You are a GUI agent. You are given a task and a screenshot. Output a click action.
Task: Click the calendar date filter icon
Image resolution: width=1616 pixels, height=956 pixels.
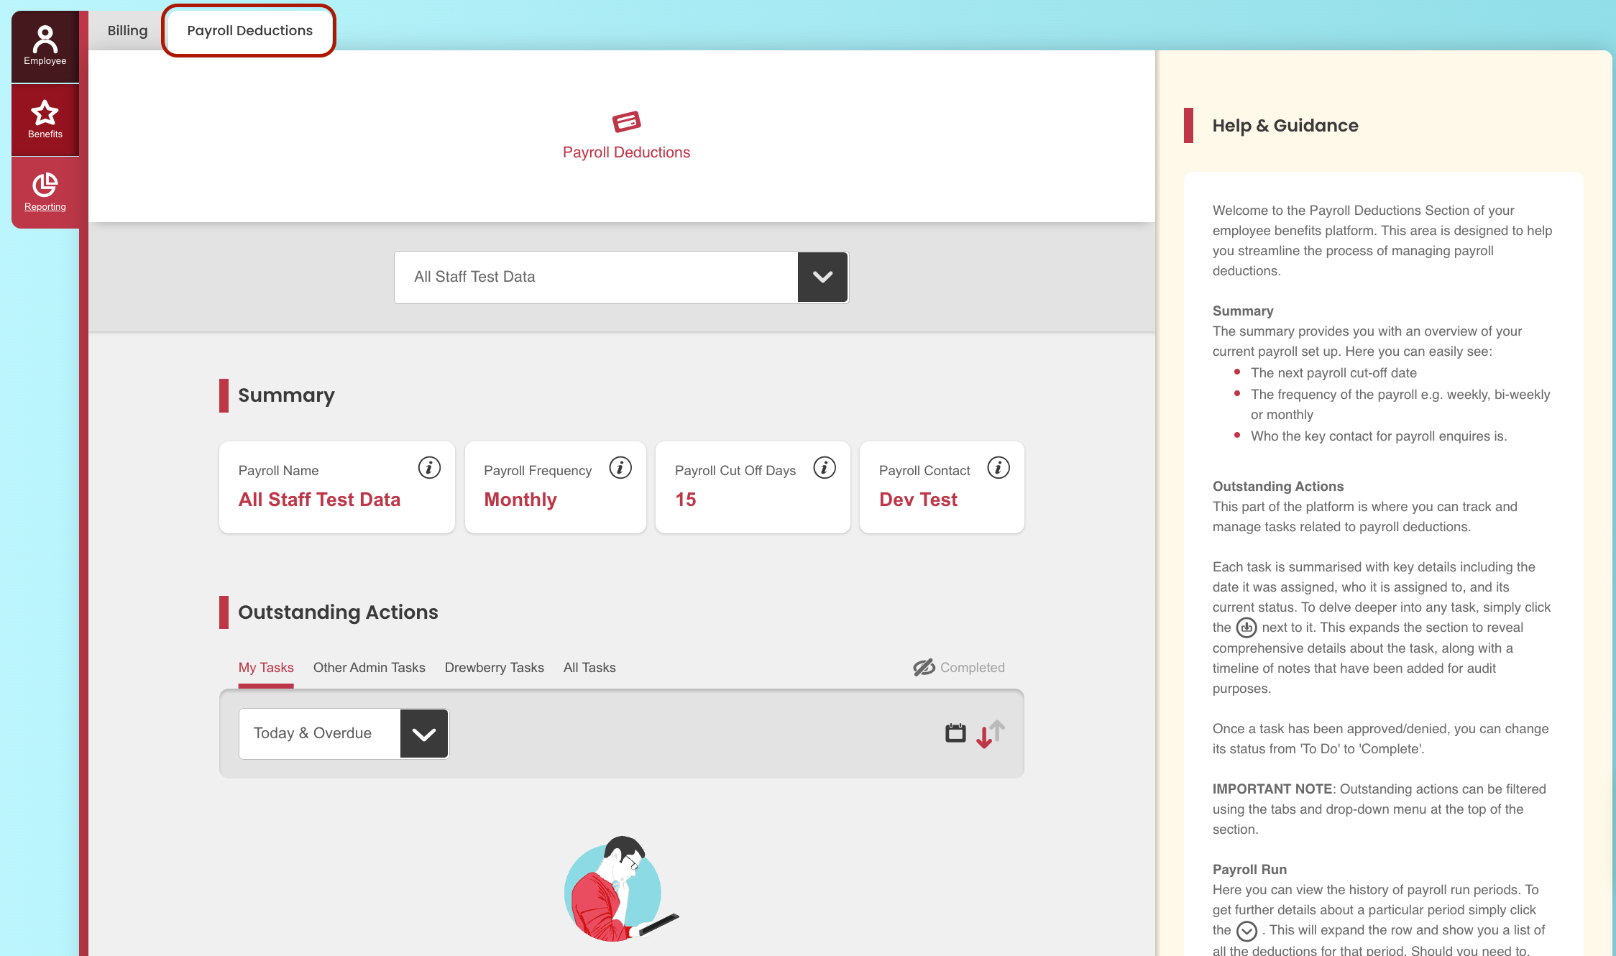tap(955, 733)
